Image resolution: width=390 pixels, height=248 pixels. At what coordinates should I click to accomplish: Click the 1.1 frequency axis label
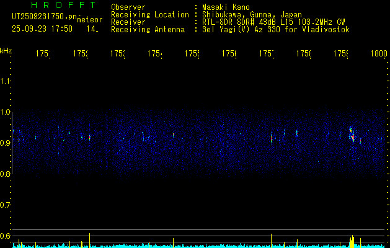click(x=5, y=81)
